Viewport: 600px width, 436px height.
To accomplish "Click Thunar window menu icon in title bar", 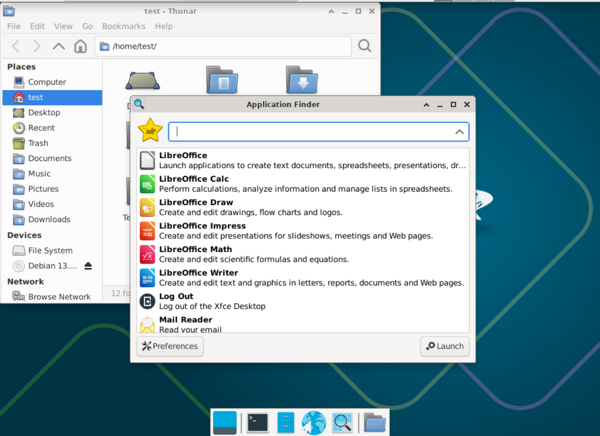I will pos(9,11).
